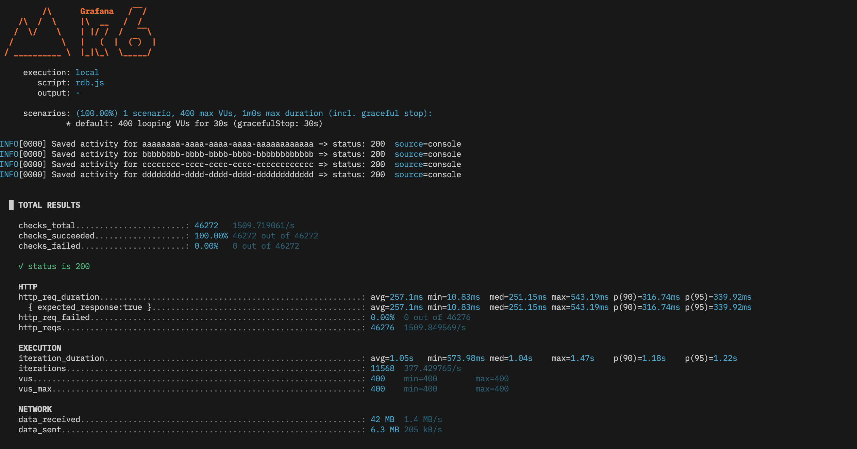Select the checks_total value 46272
Screen dimensions: 857x449
[x=206, y=226]
